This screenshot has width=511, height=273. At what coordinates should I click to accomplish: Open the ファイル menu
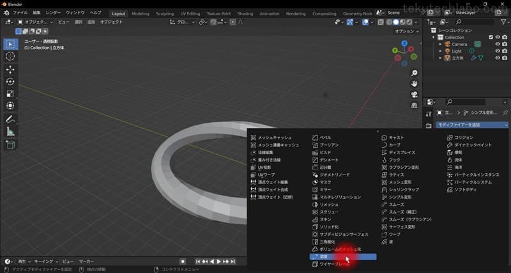click(x=20, y=13)
